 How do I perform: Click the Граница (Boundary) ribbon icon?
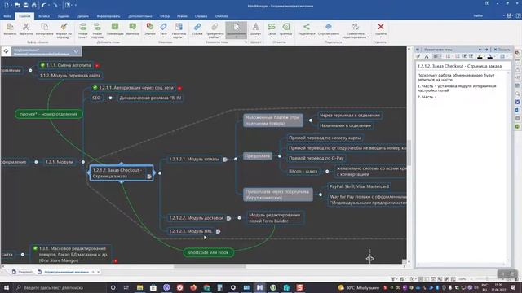(x=285, y=27)
